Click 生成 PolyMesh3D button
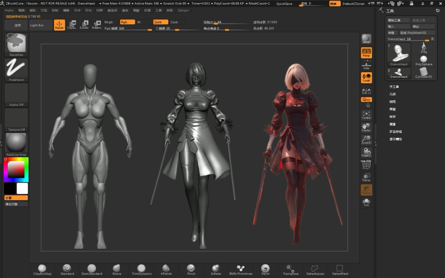 point(417,33)
